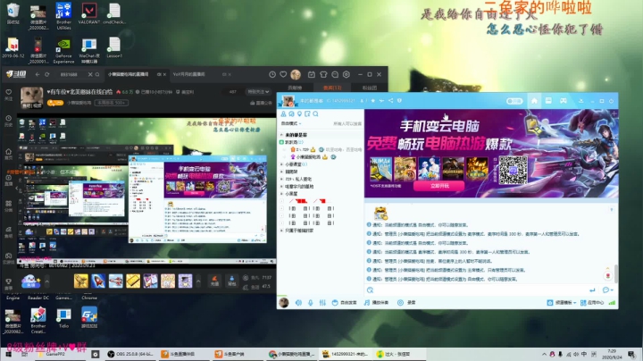
Task: Open Douyu watch history clock icon
Action: (272, 74)
